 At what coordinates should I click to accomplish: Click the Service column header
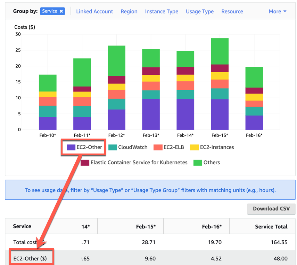(22, 226)
